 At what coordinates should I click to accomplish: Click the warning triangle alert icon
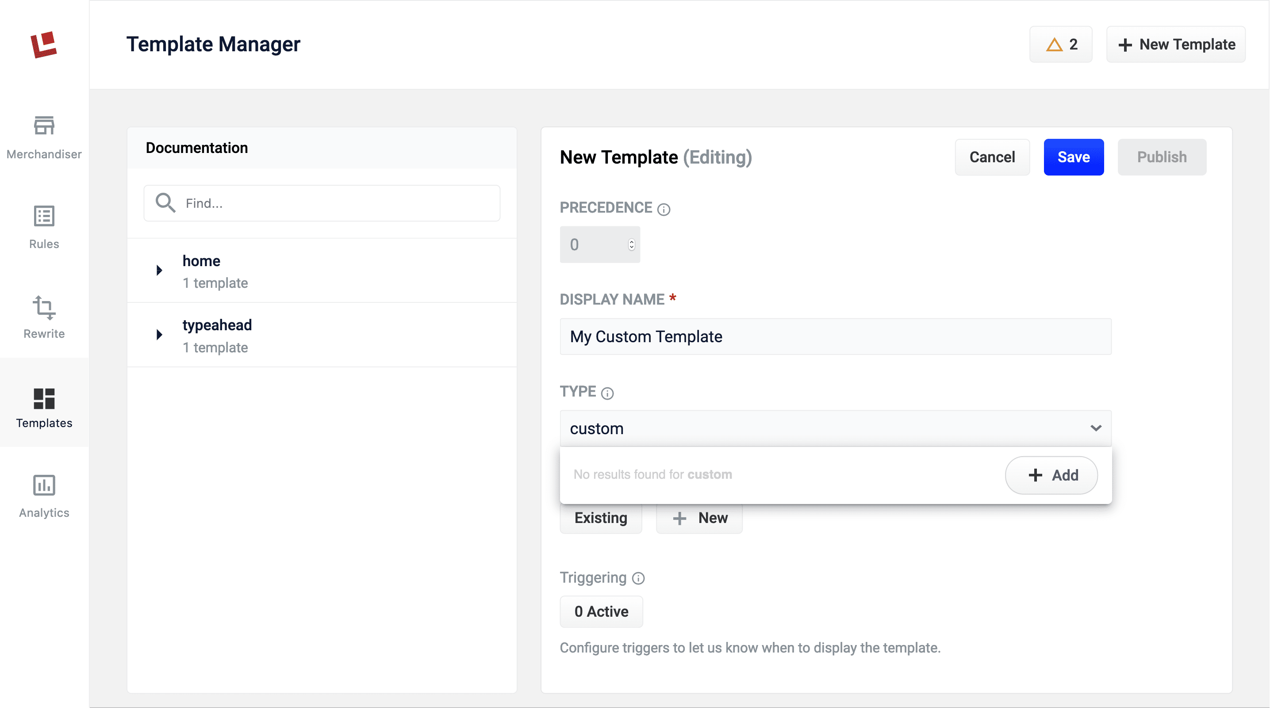click(1055, 44)
